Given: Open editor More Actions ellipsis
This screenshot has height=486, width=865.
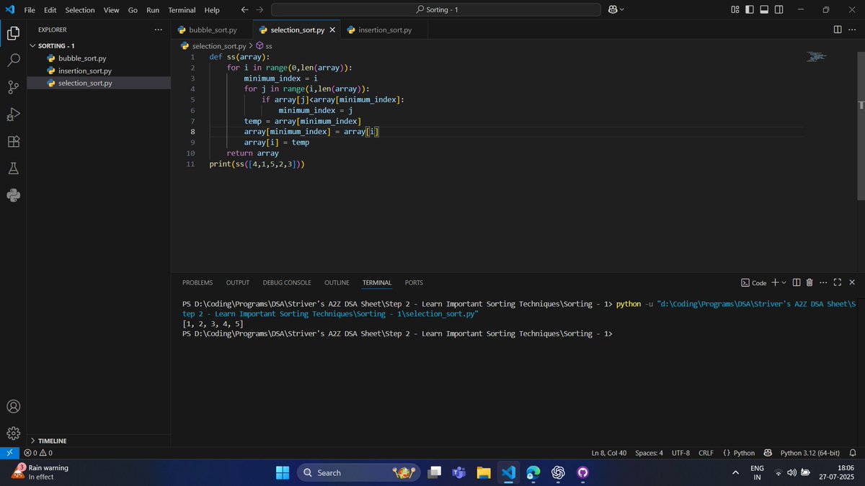Looking at the screenshot, I should click(x=852, y=30).
